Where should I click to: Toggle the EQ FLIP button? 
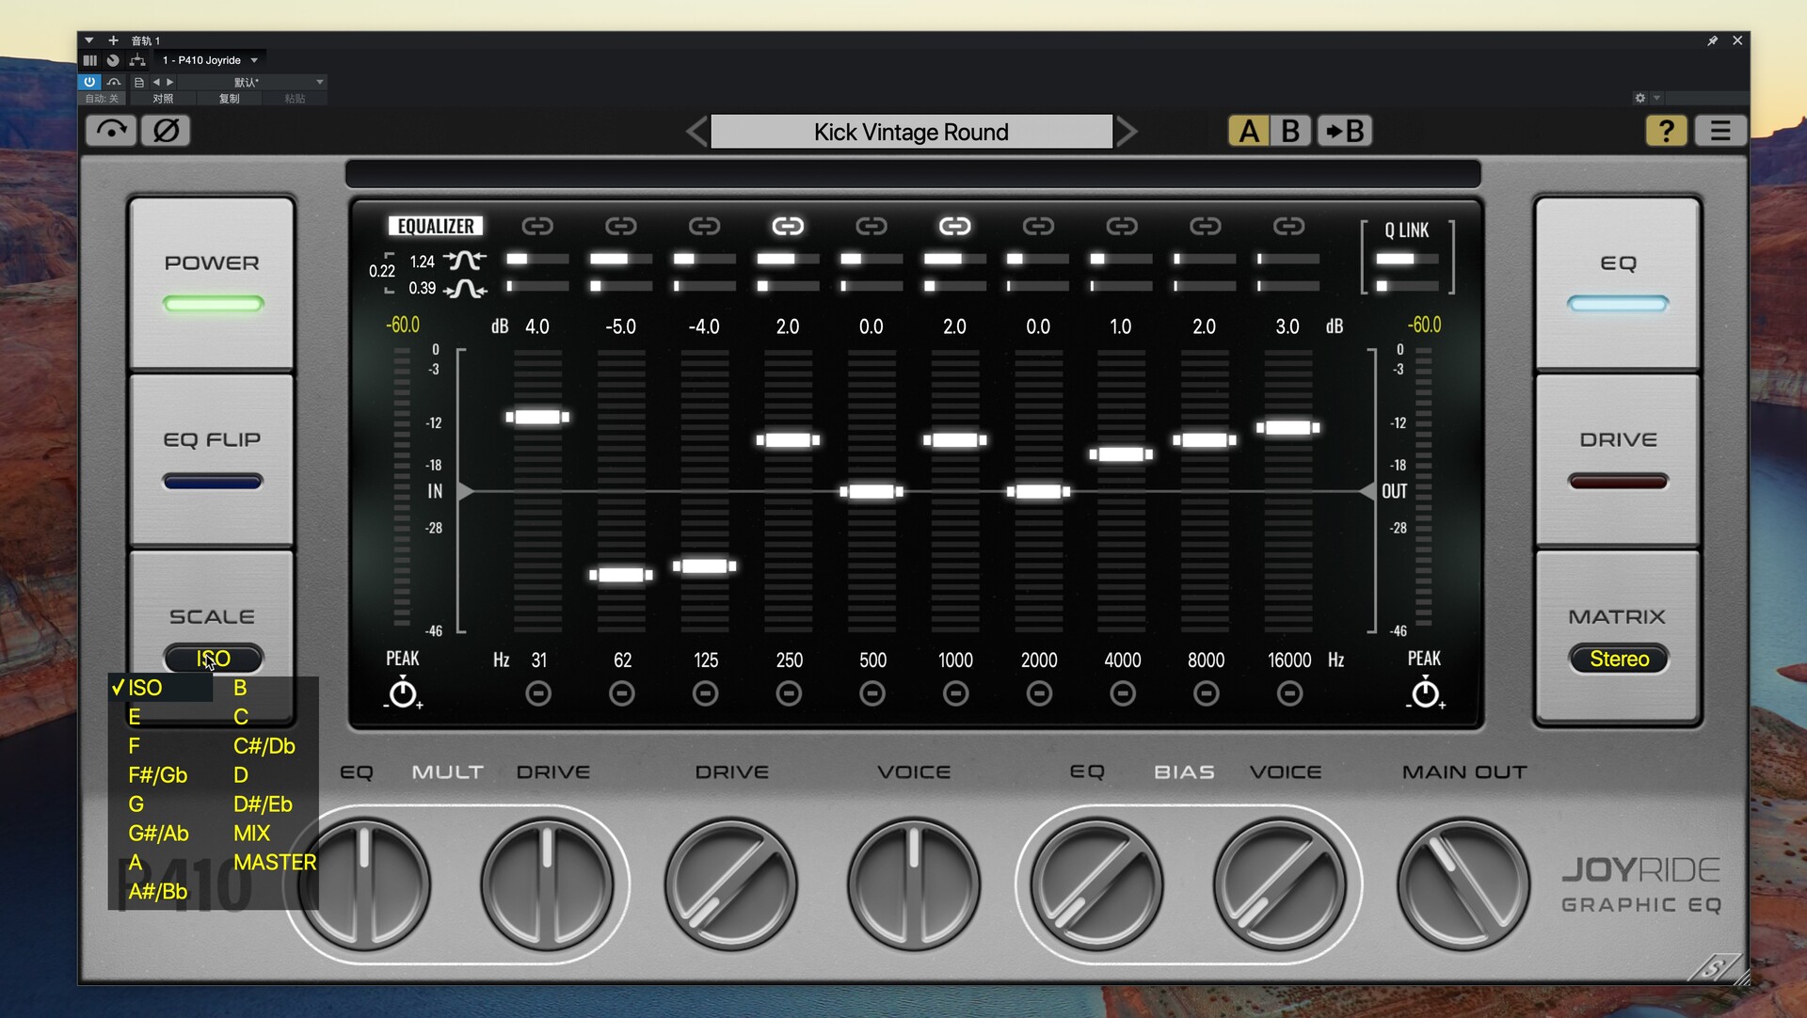pyautogui.click(x=212, y=459)
